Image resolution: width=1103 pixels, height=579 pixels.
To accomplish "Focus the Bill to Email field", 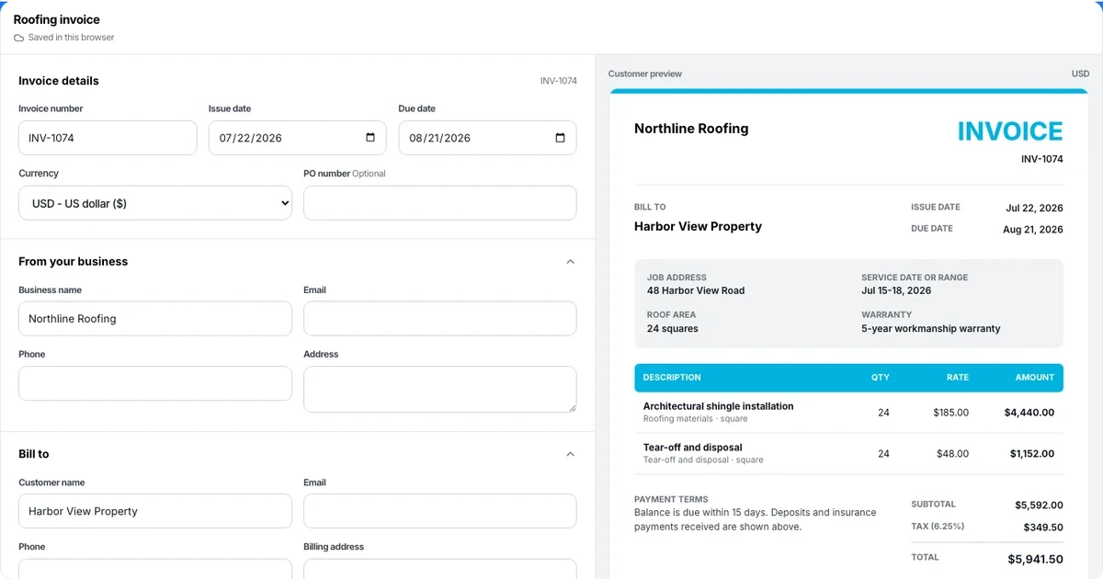I will tap(440, 511).
